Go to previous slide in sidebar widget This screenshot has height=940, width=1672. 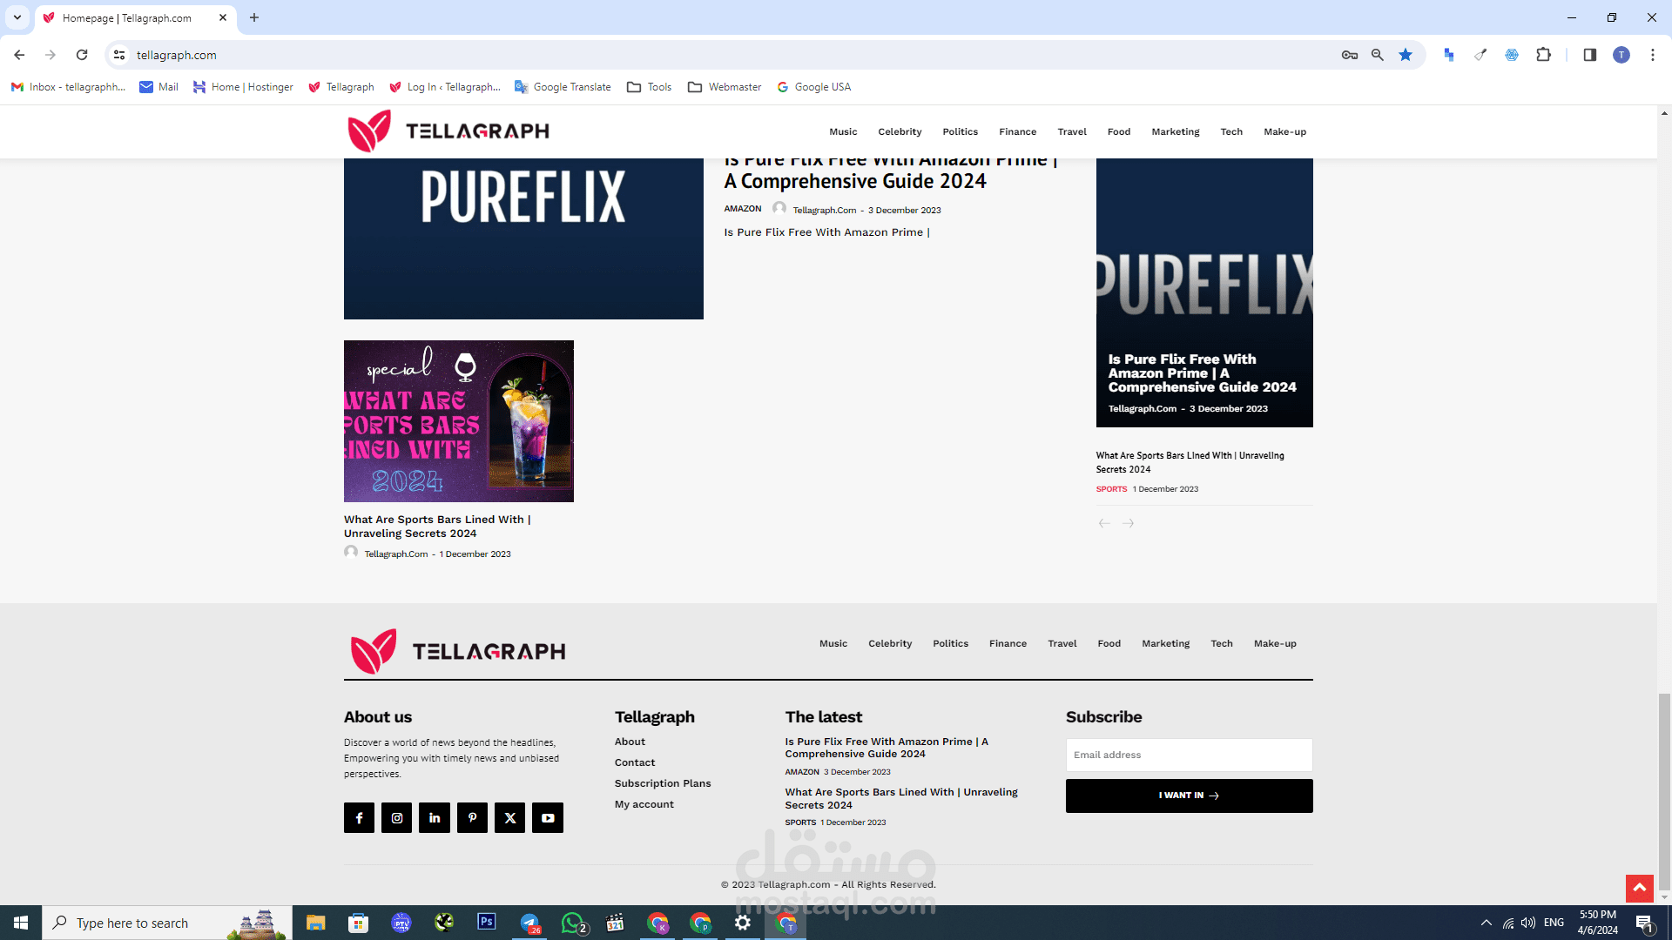click(1104, 523)
